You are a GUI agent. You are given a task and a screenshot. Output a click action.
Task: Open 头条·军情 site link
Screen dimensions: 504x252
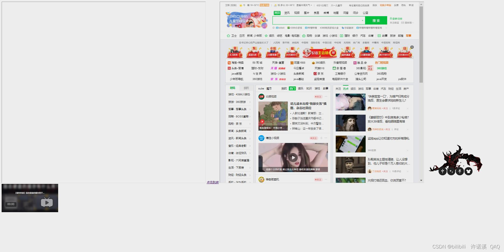[x=236, y=68]
